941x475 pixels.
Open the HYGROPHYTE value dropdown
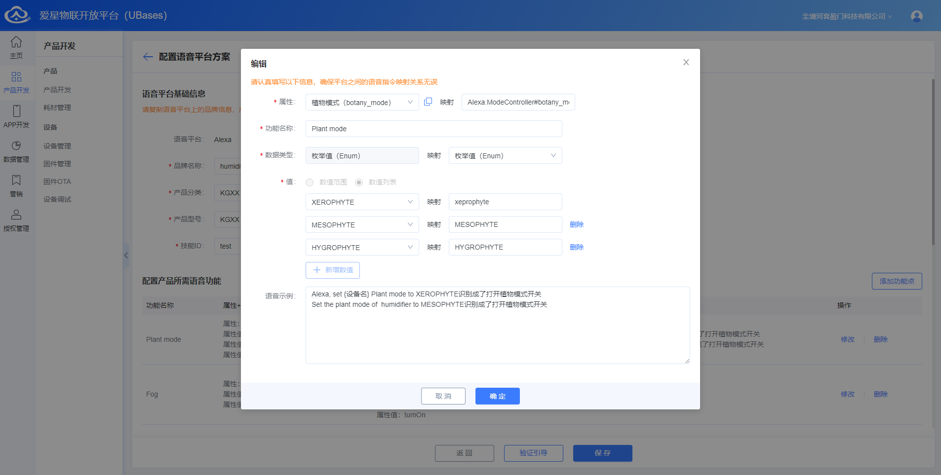(x=362, y=247)
